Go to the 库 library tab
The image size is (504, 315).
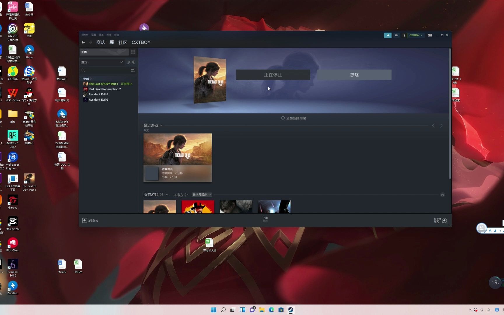tap(112, 42)
